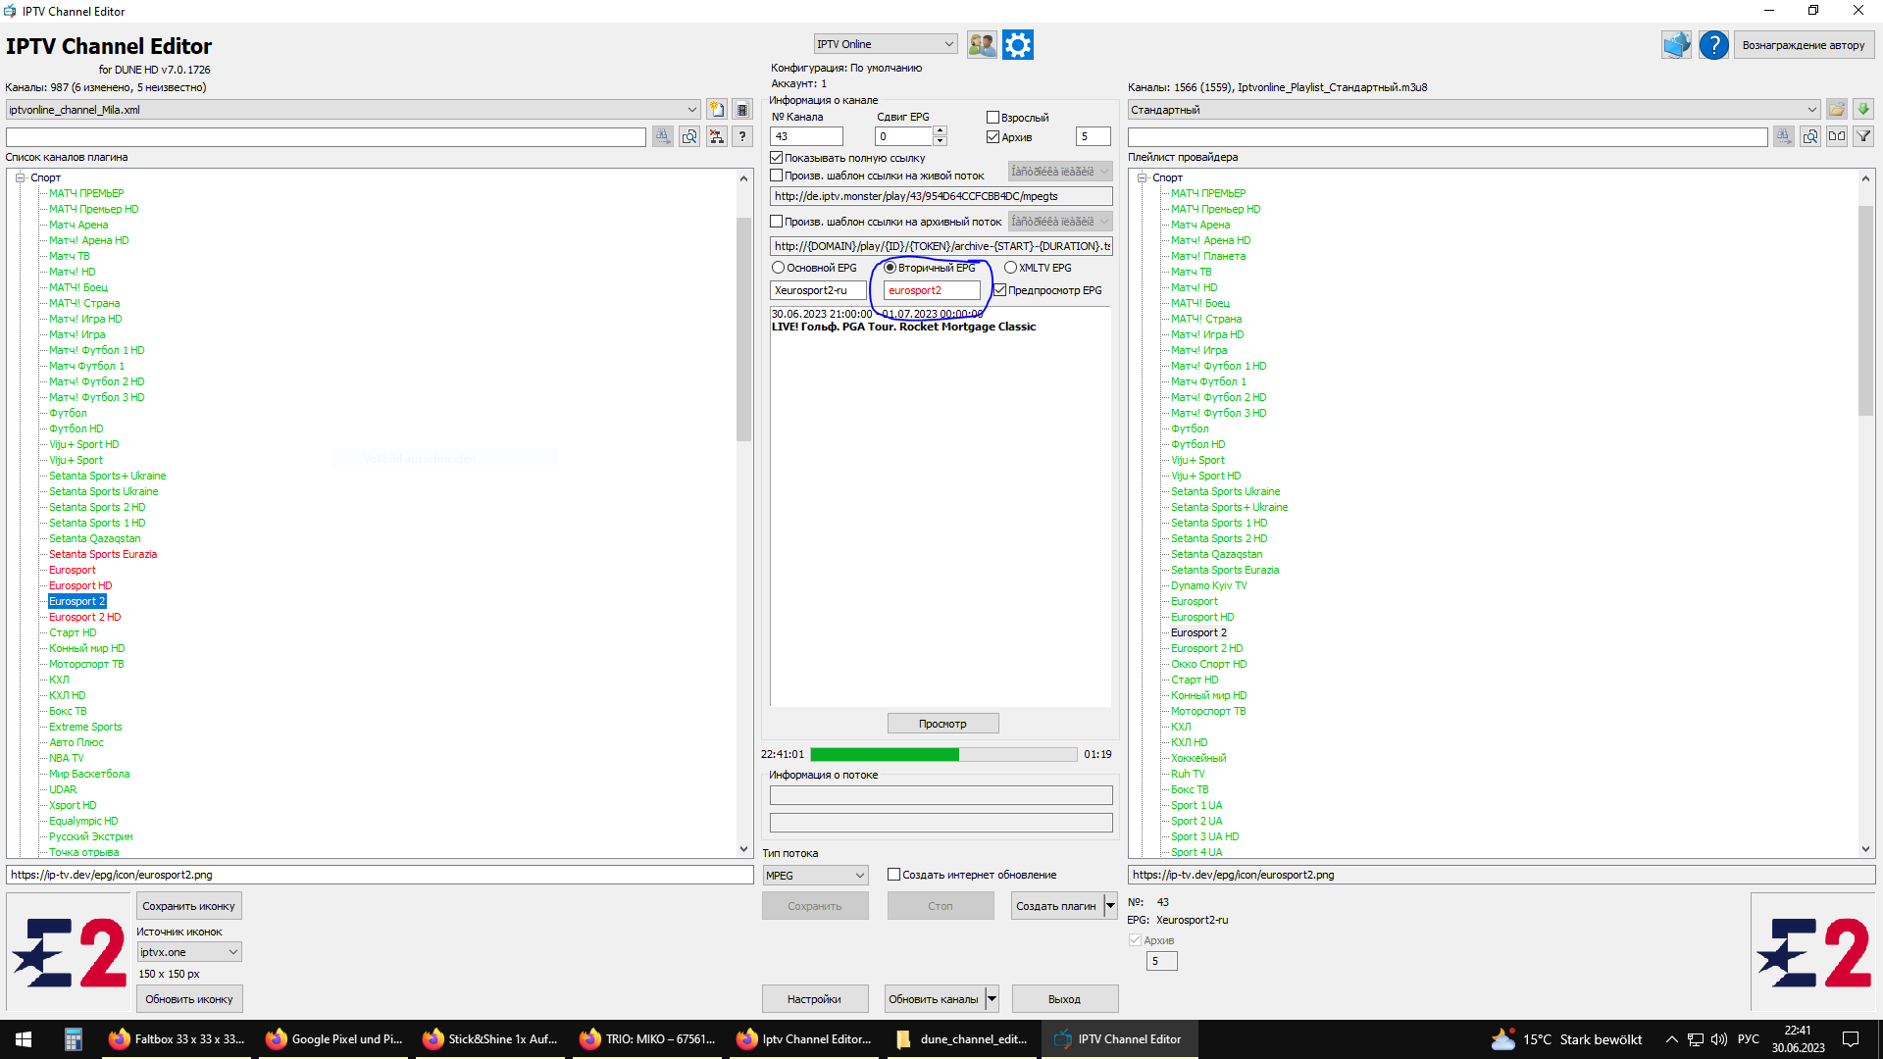
Task: Switch to Stick&Shine Firefox taskbar window
Action: (x=491, y=1039)
